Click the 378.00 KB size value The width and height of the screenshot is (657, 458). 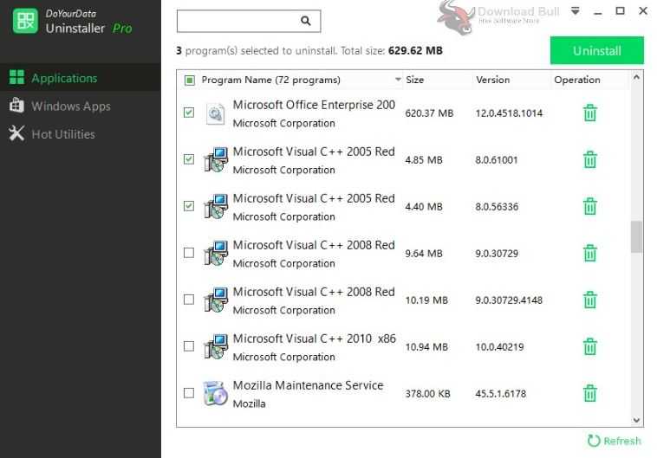(x=427, y=394)
